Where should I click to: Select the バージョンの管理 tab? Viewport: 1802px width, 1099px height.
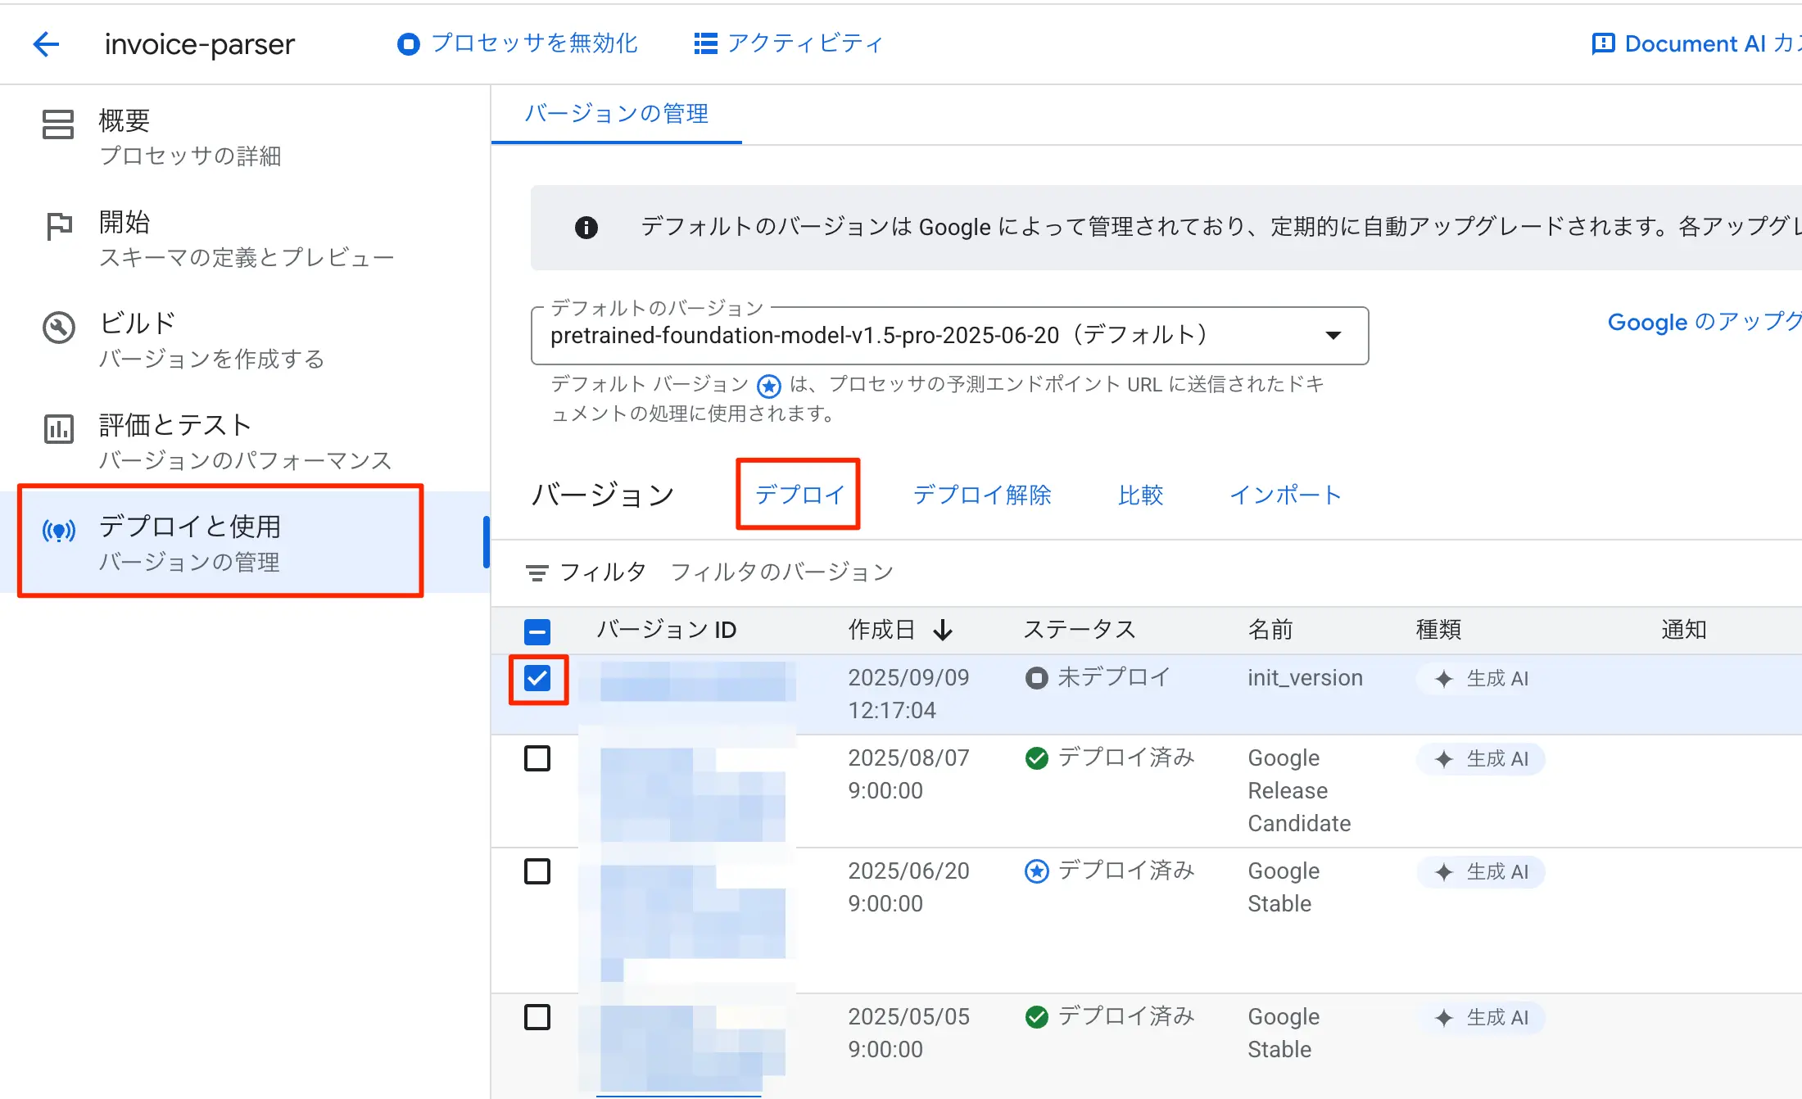point(616,114)
